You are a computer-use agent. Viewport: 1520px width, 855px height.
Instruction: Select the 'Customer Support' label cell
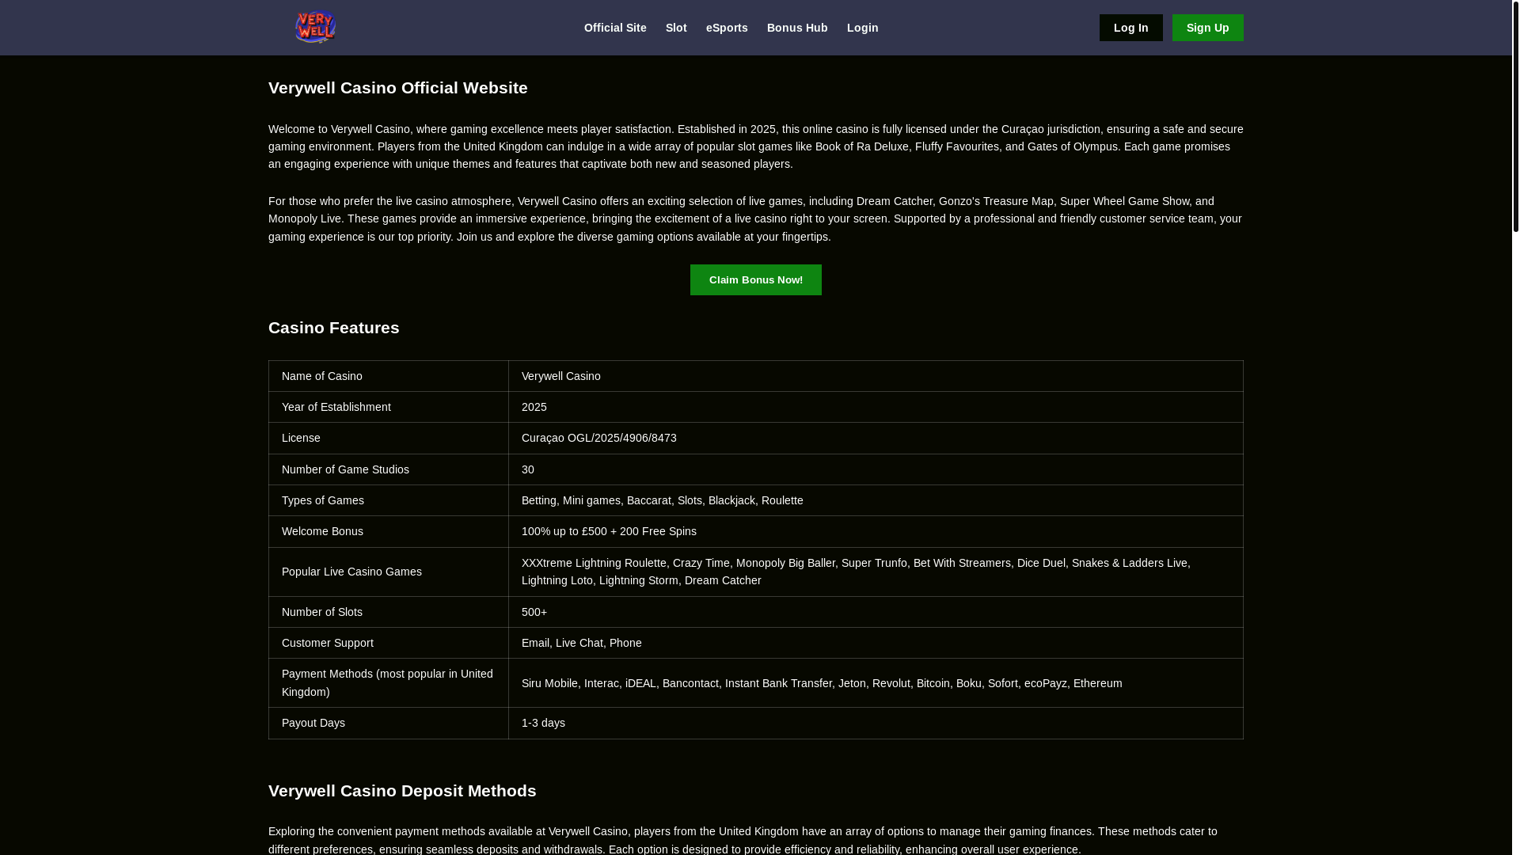tap(388, 643)
